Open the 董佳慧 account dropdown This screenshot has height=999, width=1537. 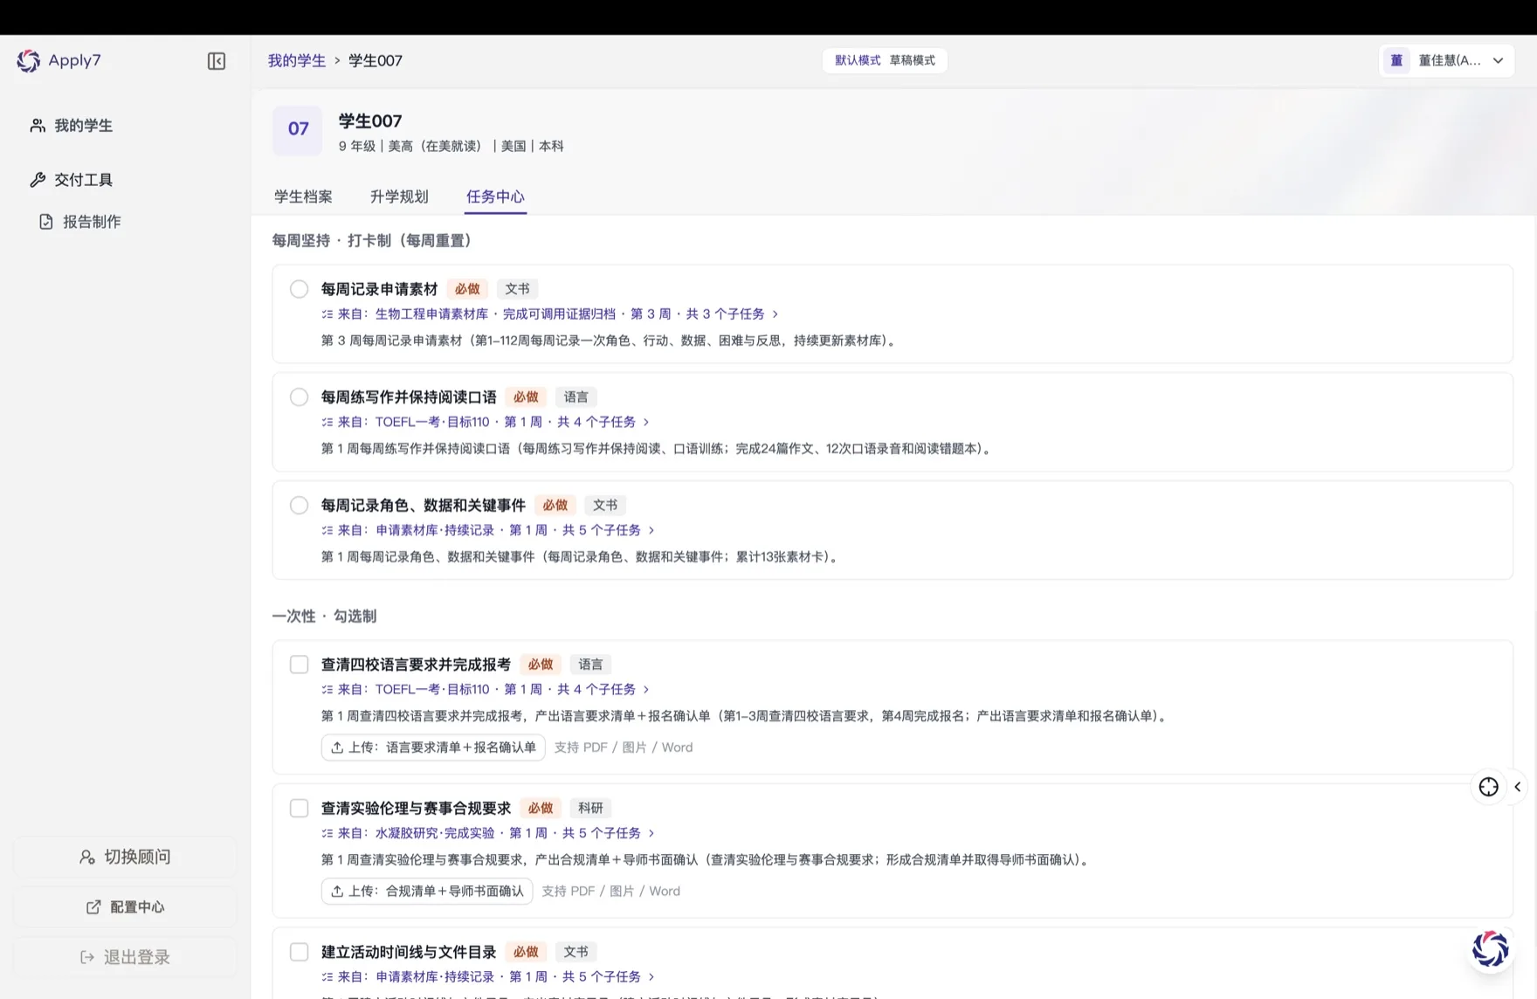click(1446, 60)
